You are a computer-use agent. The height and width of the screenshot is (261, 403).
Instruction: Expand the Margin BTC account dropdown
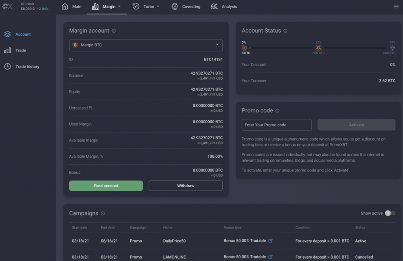(146, 45)
